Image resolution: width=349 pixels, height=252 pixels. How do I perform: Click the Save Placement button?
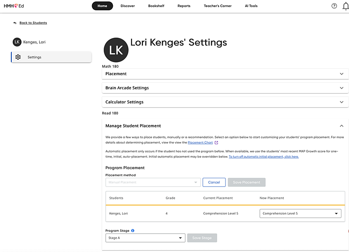click(x=247, y=182)
